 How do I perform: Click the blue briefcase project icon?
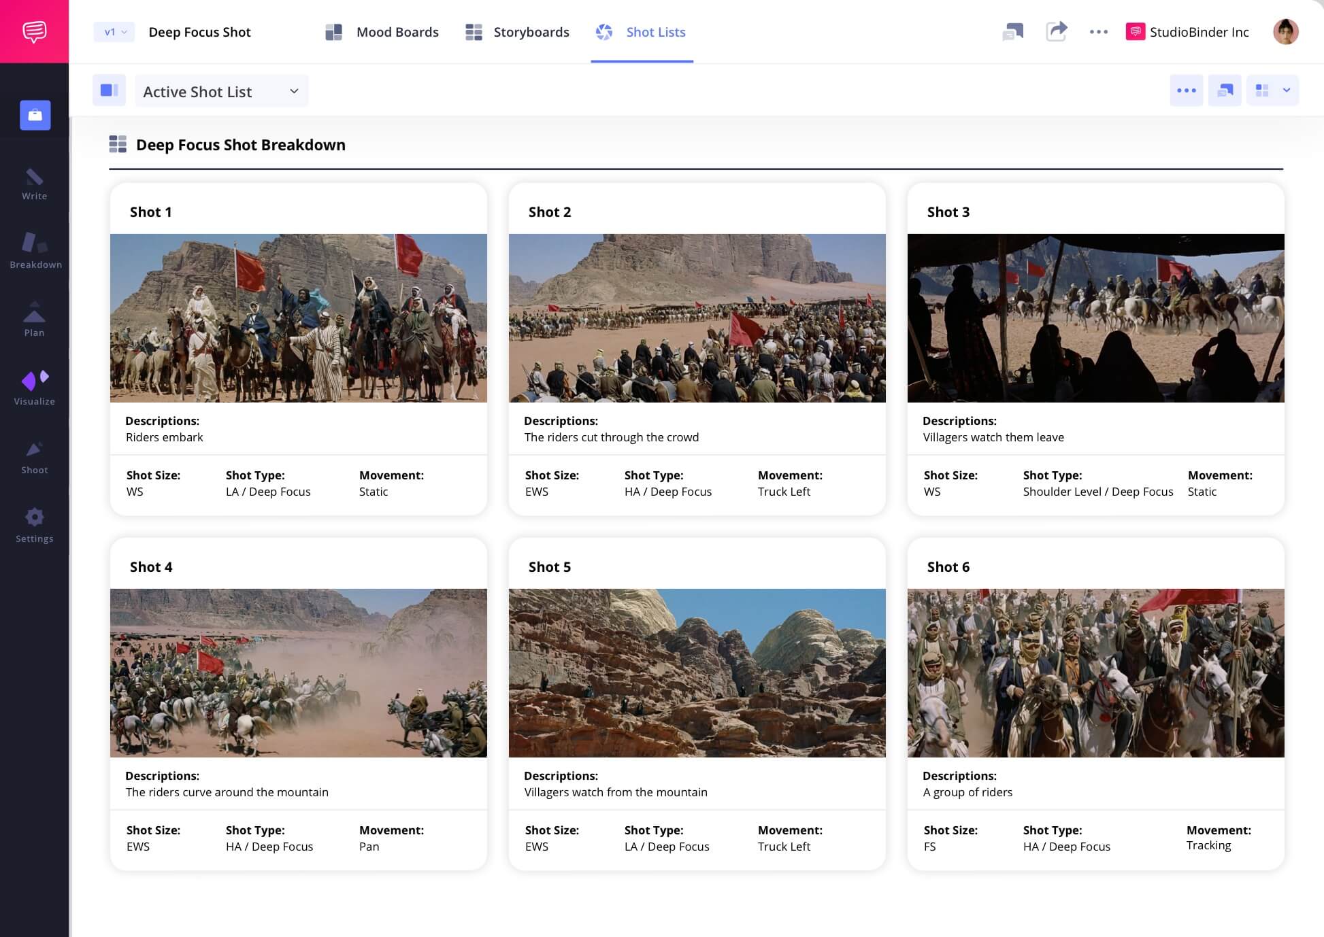point(34,115)
